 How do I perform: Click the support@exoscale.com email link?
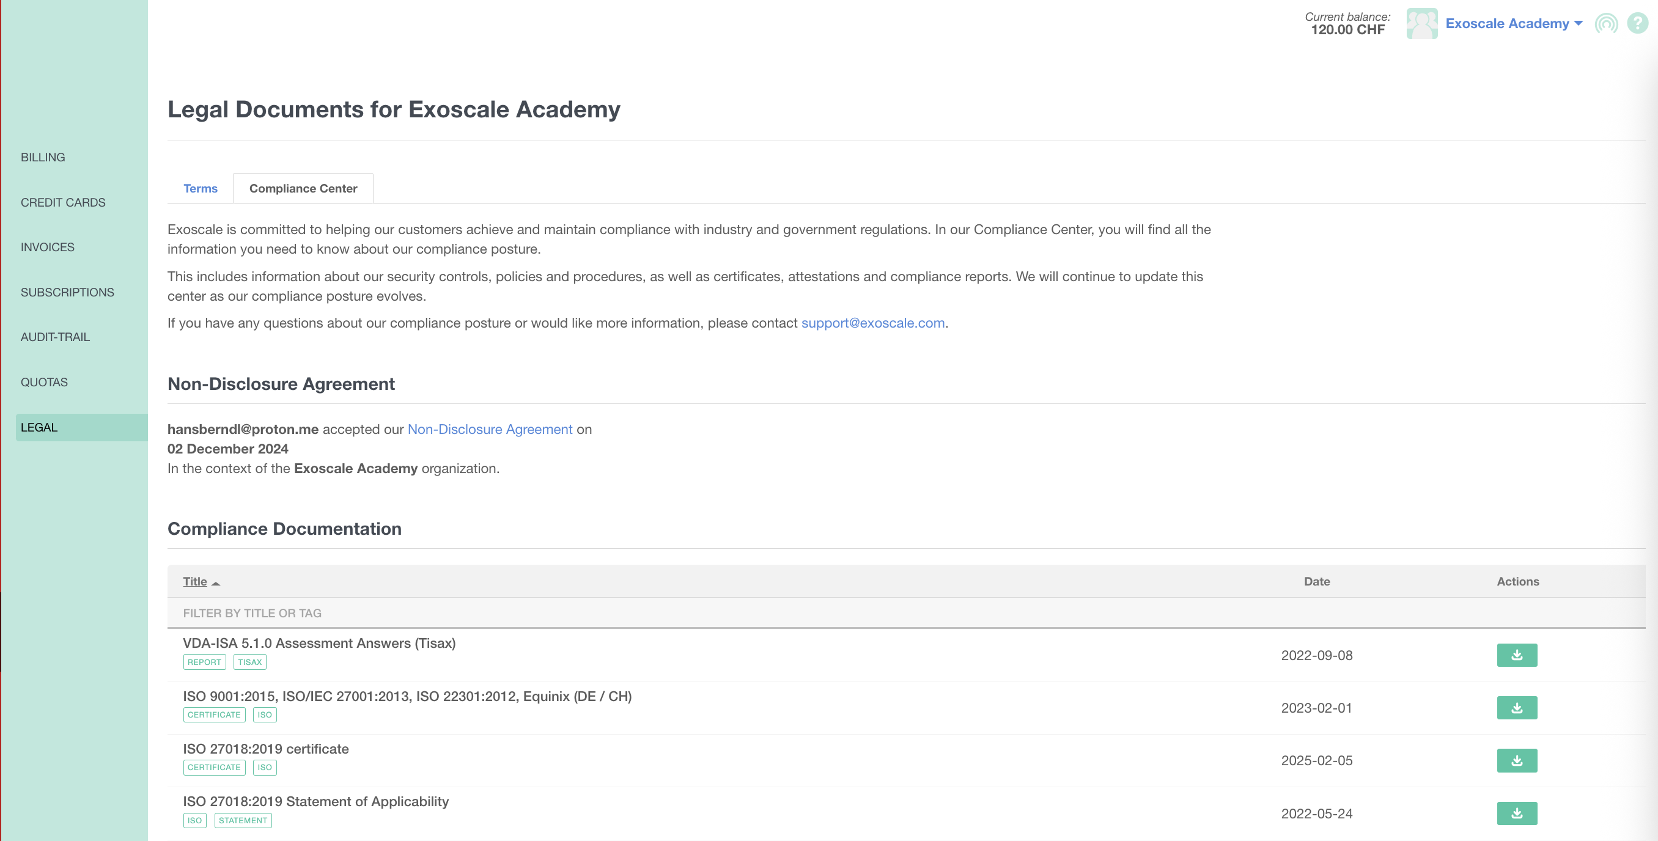(x=873, y=323)
